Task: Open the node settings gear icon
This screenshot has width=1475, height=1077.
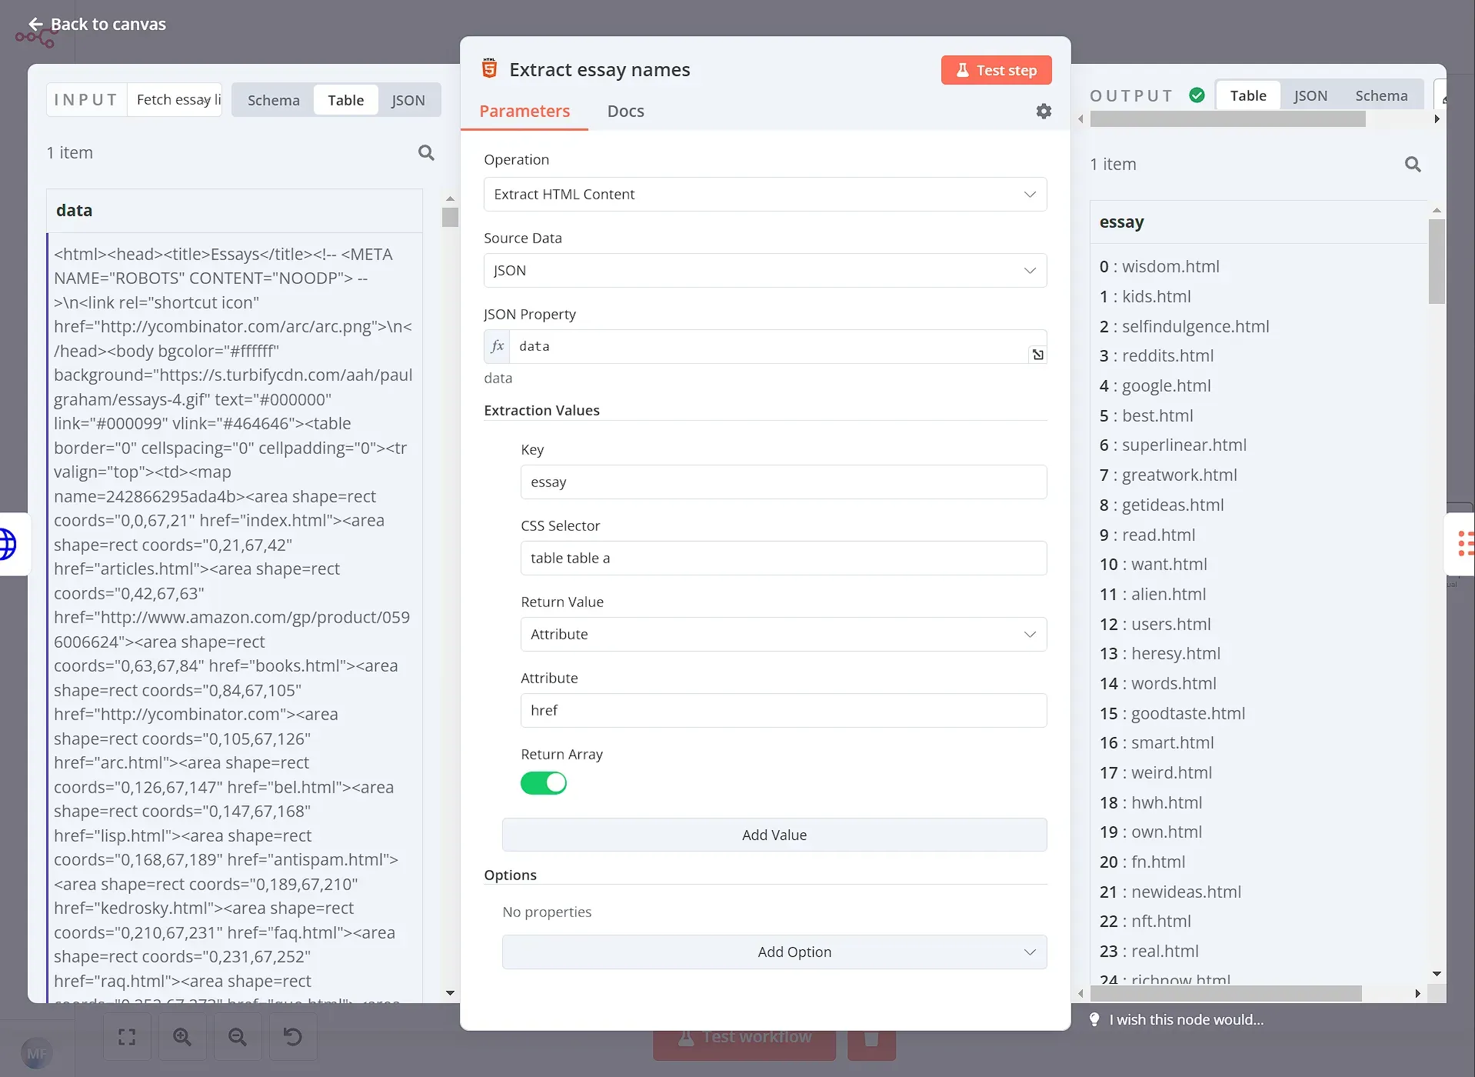Action: point(1044,111)
